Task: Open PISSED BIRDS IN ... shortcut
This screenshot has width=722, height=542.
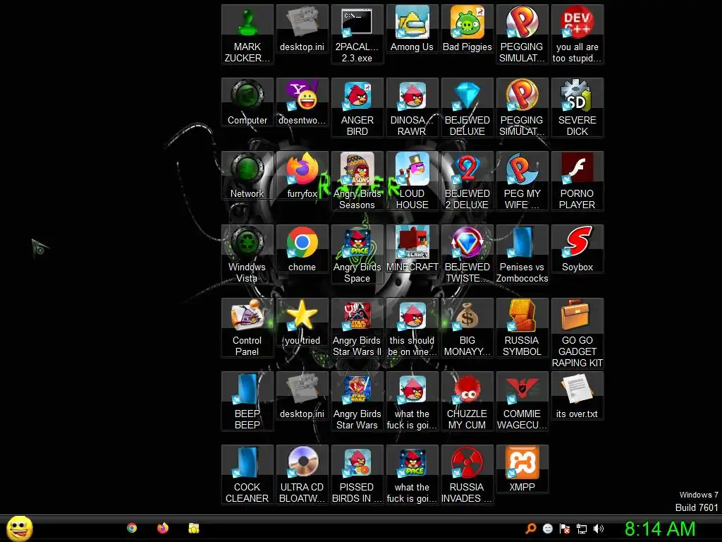Action: 357,474
